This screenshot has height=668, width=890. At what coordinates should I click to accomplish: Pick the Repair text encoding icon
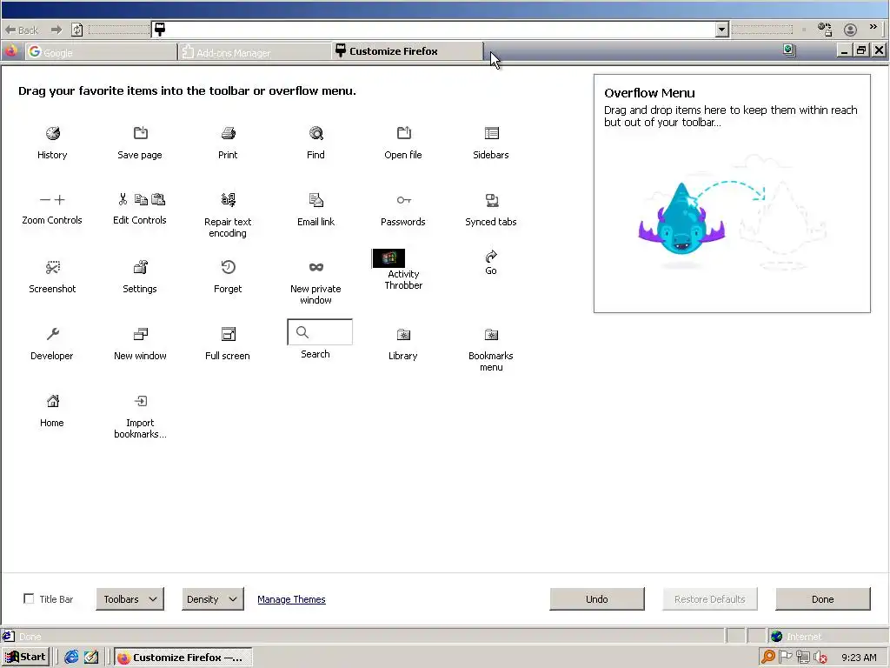click(229, 199)
